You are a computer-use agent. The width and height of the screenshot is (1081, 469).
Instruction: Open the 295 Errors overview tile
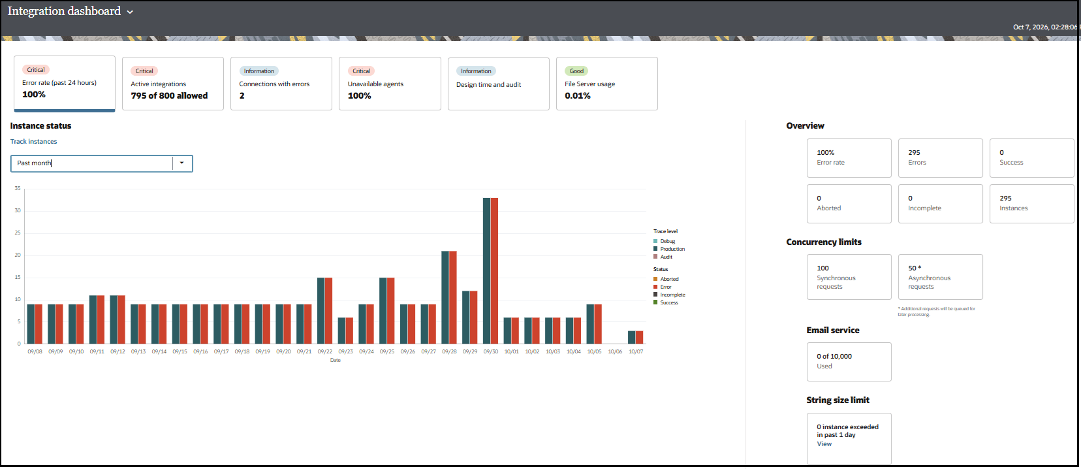point(941,158)
